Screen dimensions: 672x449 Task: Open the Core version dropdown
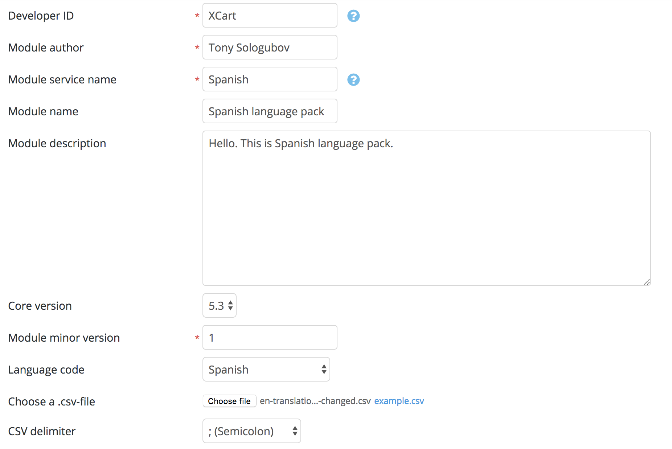(x=219, y=305)
